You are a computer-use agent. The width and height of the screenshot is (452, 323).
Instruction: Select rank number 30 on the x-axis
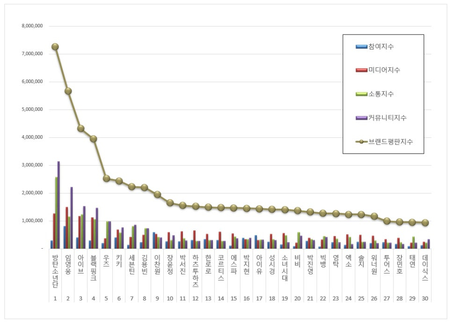tap(425, 298)
